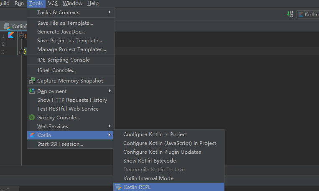The width and height of the screenshot is (319, 191).
Task: Select Generate JavaDoc...
Action: coord(70,32)
